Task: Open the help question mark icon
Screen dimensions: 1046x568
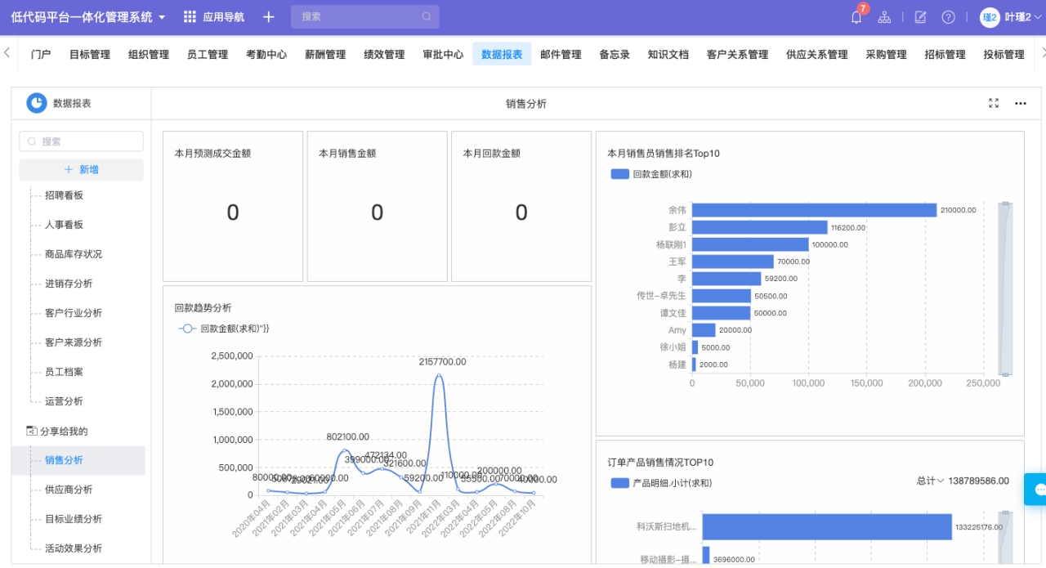Action: click(948, 17)
